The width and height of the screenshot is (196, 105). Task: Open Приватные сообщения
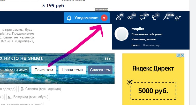(147, 34)
